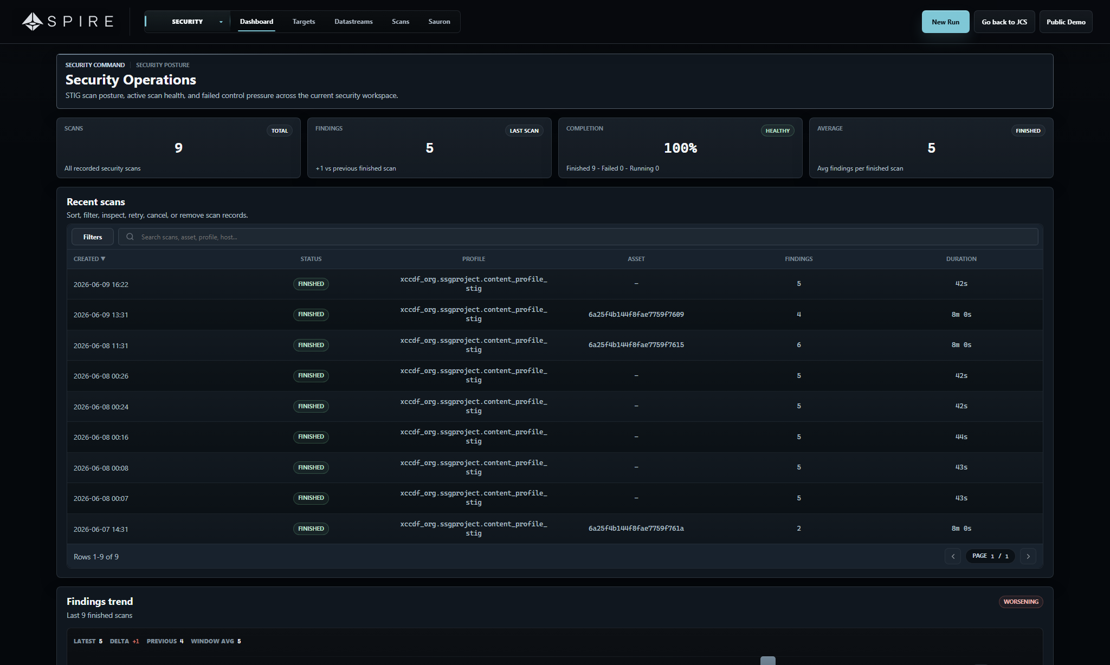Click asset 6a25f4b144f8fae7759f761a
The width and height of the screenshot is (1110, 665).
click(636, 529)
